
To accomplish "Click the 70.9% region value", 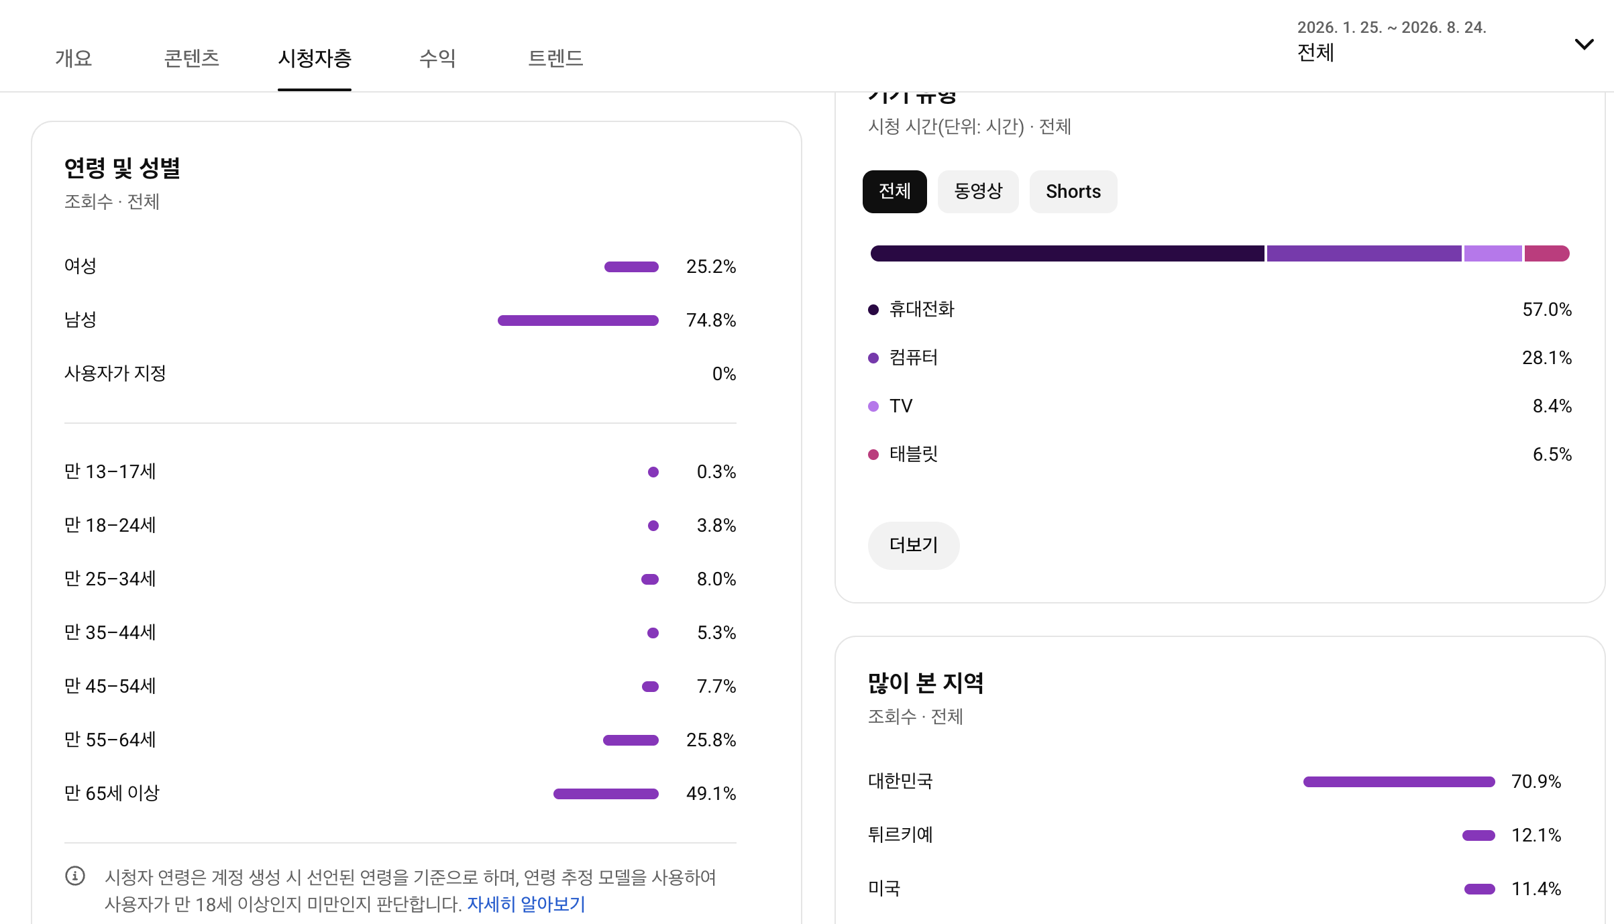I will click(x=1536, y=782).
